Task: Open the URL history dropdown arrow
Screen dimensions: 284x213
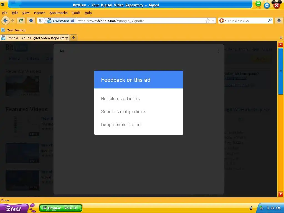Action: tap(213, 21)
